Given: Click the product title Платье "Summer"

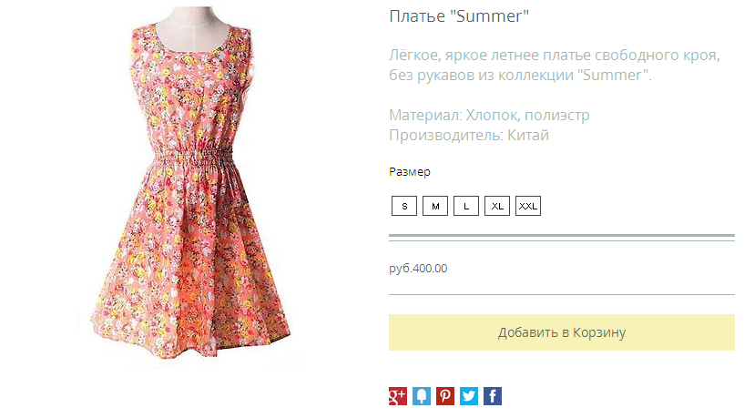Looking at the screenshot, I should tap(459, 17).
